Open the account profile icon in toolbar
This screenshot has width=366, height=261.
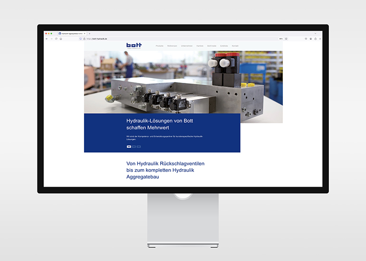pyautogui.click(x=311, y=39)
